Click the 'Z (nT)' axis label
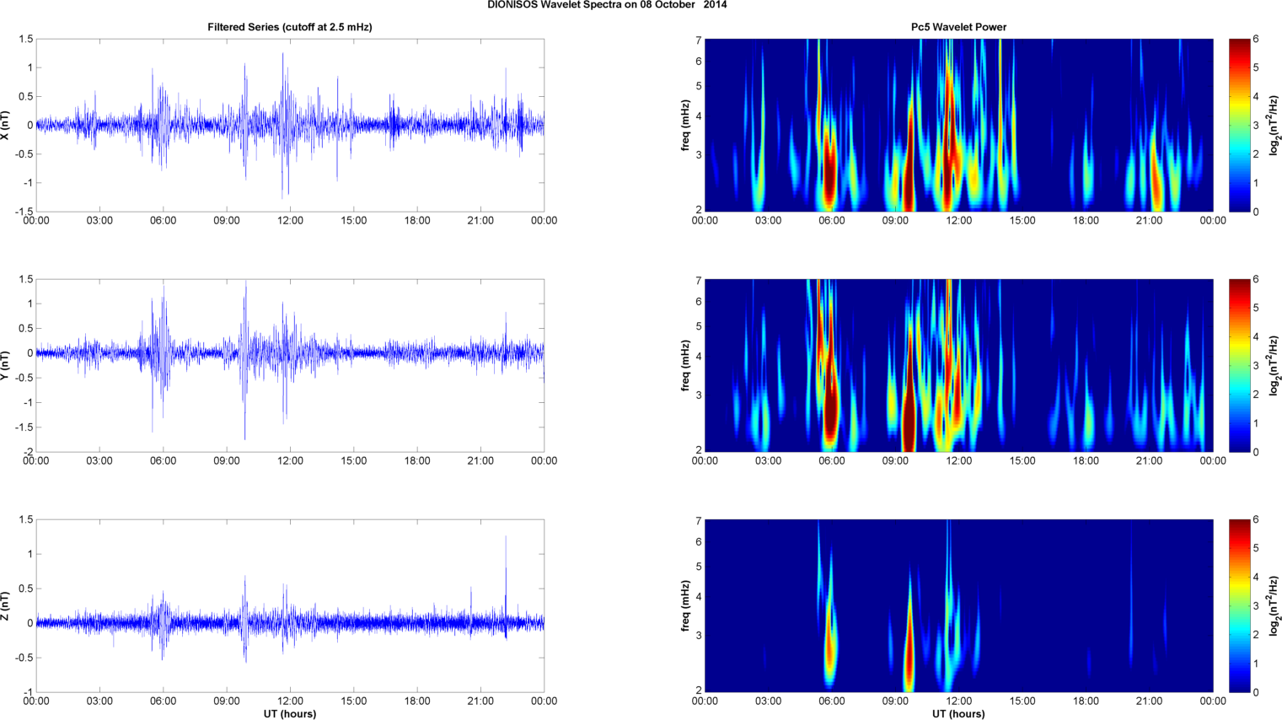The height and width of the screenshot is (720, 1282). (6, 605)
